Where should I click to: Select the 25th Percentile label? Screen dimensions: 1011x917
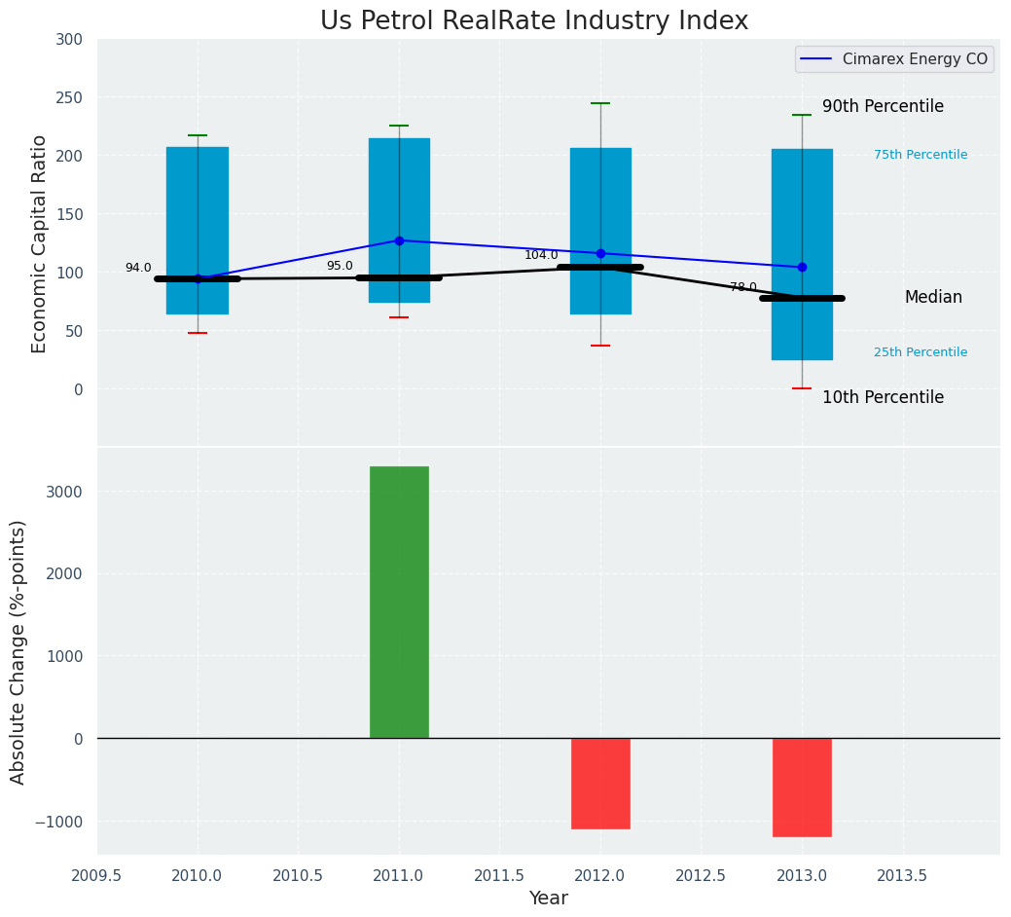(x=920, y=352)
